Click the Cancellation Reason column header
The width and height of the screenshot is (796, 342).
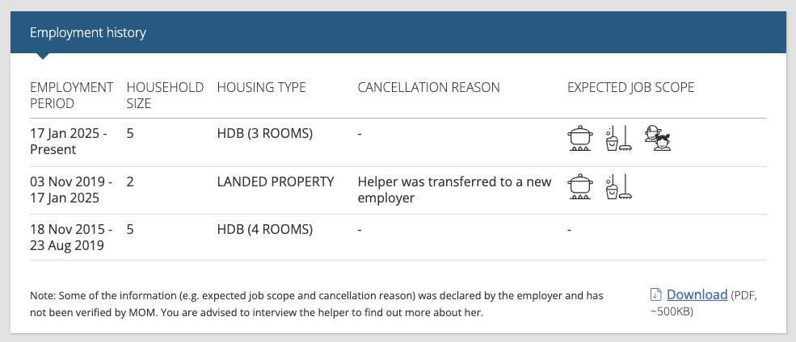coord(428,87)
